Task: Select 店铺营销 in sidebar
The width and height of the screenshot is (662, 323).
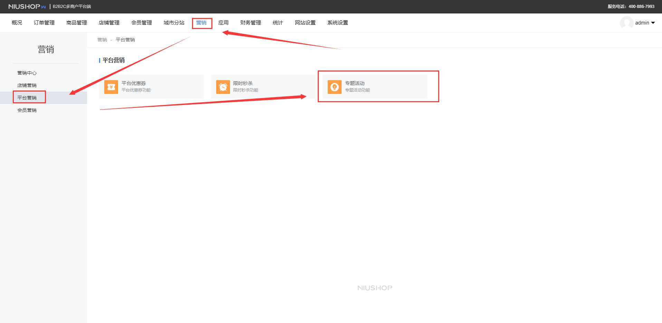Action: 27,85
